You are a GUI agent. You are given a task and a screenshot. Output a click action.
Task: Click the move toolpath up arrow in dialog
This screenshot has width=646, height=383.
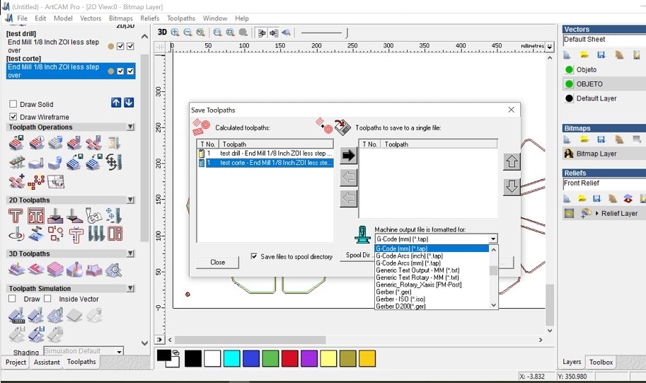pos(512,161)
